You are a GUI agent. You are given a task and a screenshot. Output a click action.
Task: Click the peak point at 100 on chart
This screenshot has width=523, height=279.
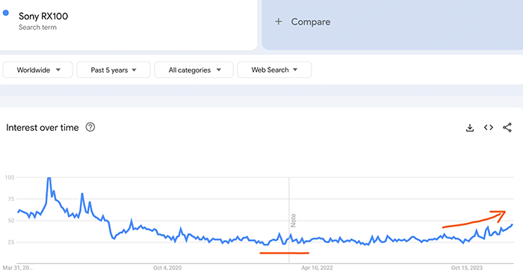coord(49,178)
